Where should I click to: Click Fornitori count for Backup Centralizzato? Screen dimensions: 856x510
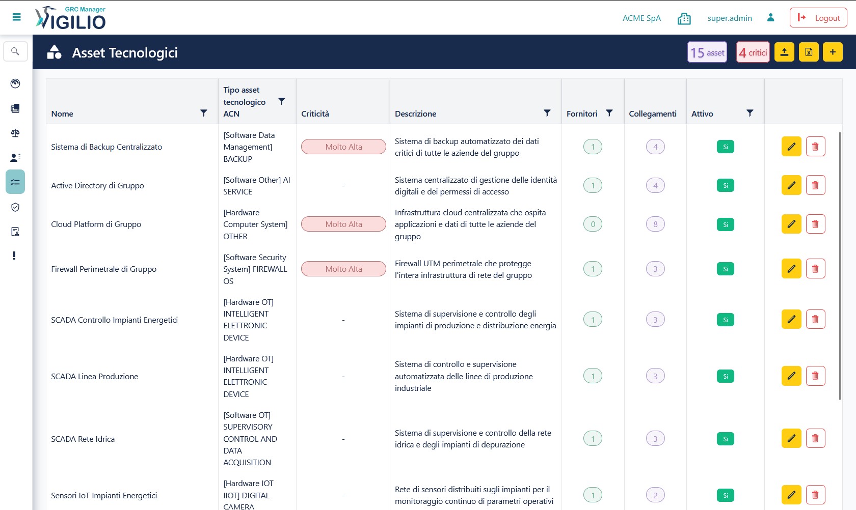(x=593, y=147)
